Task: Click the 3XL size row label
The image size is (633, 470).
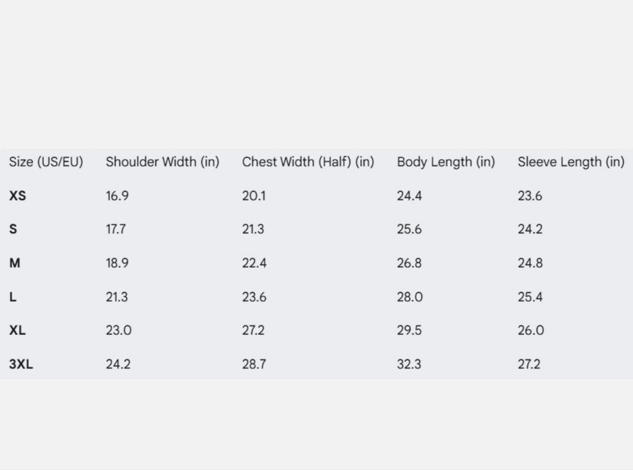Action: (21, 364)
